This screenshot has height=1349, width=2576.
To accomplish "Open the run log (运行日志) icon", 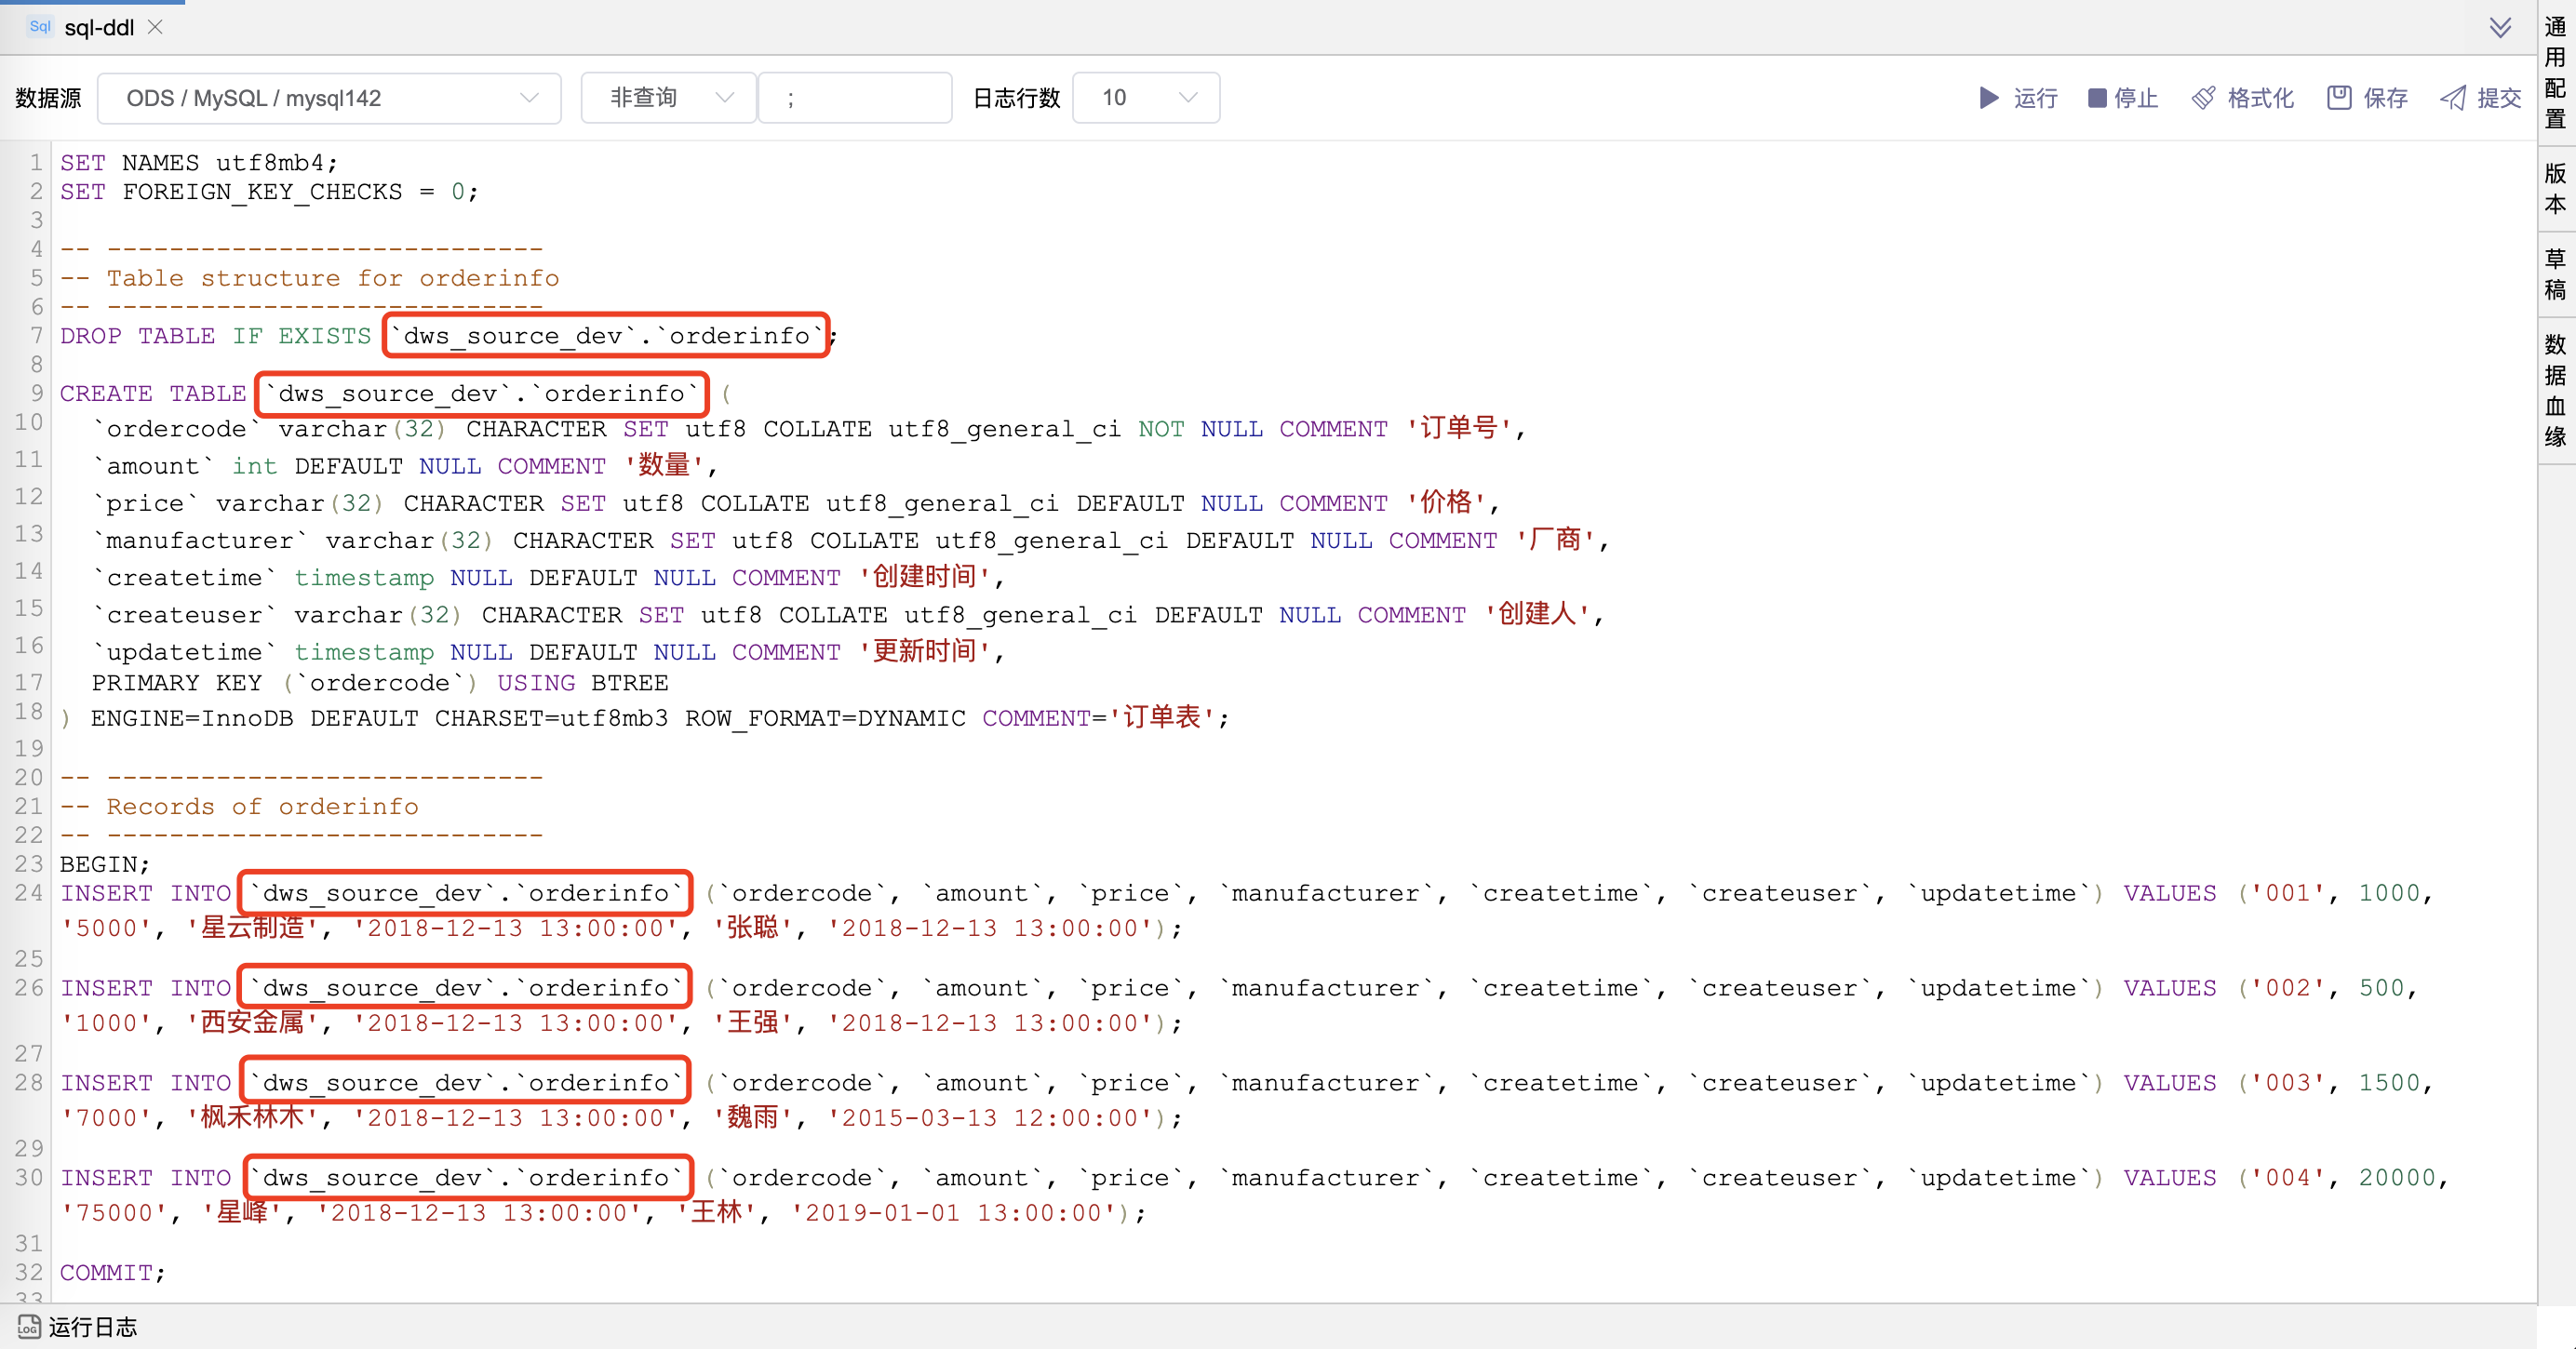I will coord(28,1326).
